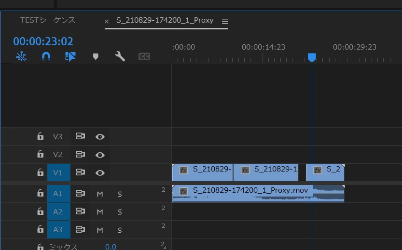The image size is (402, 250).
Task: Click fx badge on third V1 clip
Action: pos(318,170)
